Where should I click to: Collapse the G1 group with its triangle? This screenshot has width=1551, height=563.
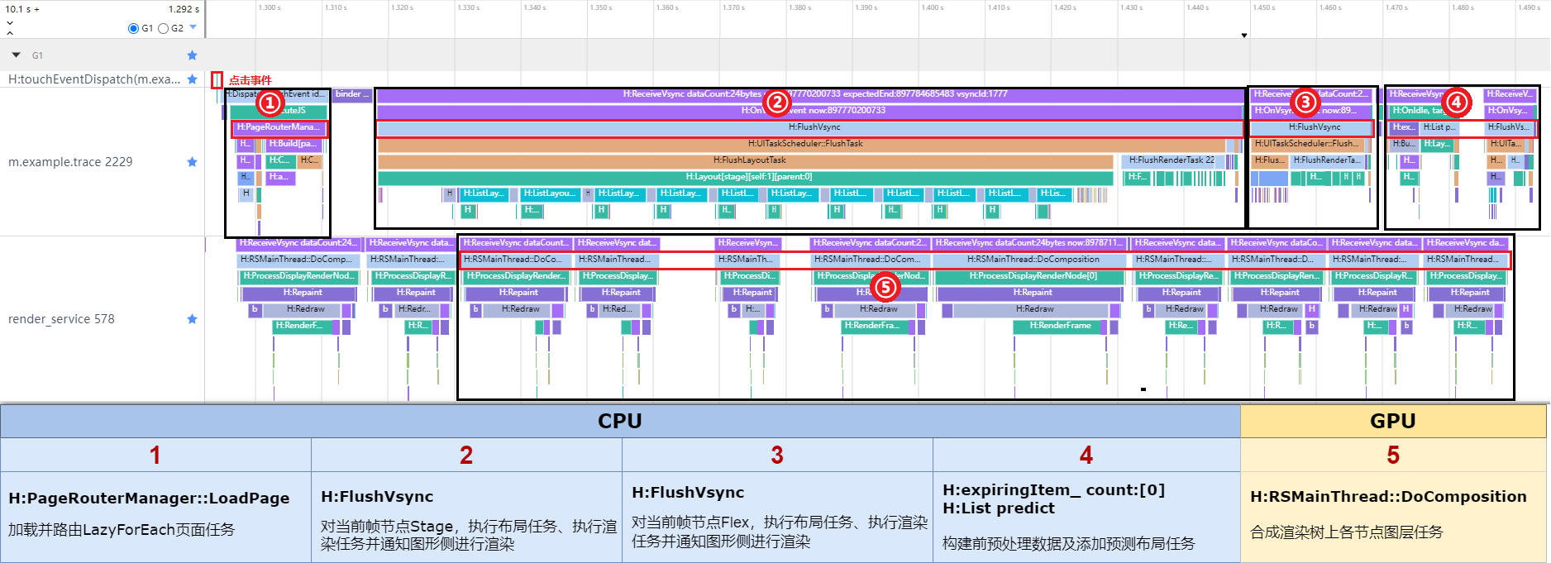point(16,55)
